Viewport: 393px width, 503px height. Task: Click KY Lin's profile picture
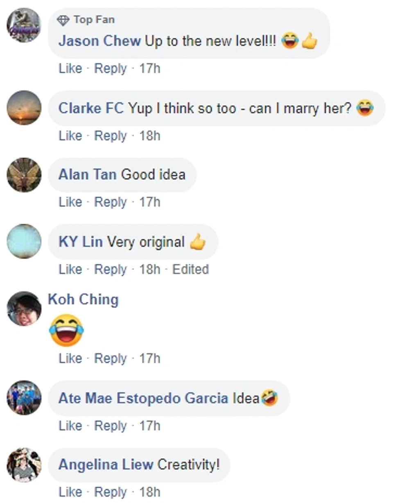[24, 241]
